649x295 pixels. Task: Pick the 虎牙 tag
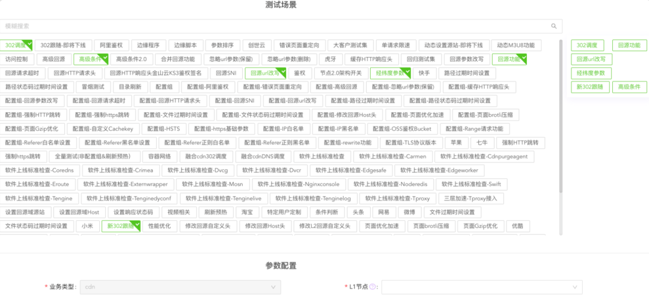(x=331, y=59)
